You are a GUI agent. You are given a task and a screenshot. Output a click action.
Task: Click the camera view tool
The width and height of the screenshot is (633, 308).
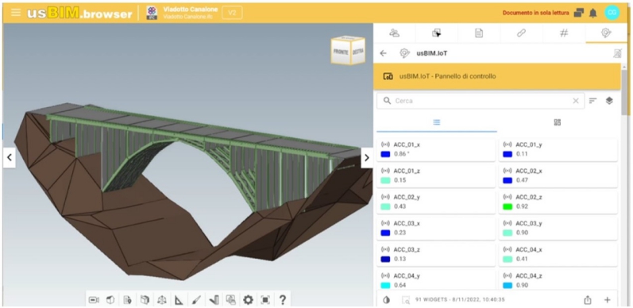point(94,300)
